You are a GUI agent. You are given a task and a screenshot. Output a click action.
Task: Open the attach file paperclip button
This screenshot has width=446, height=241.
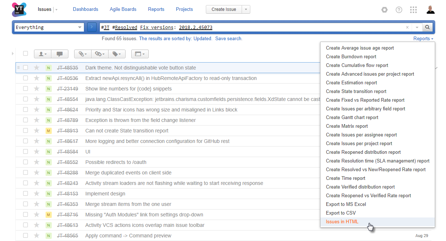pos(83,54)
